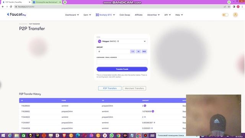Open the Polygon MATIC coin selector
This screenshot has width=245, height=138.
122,41
